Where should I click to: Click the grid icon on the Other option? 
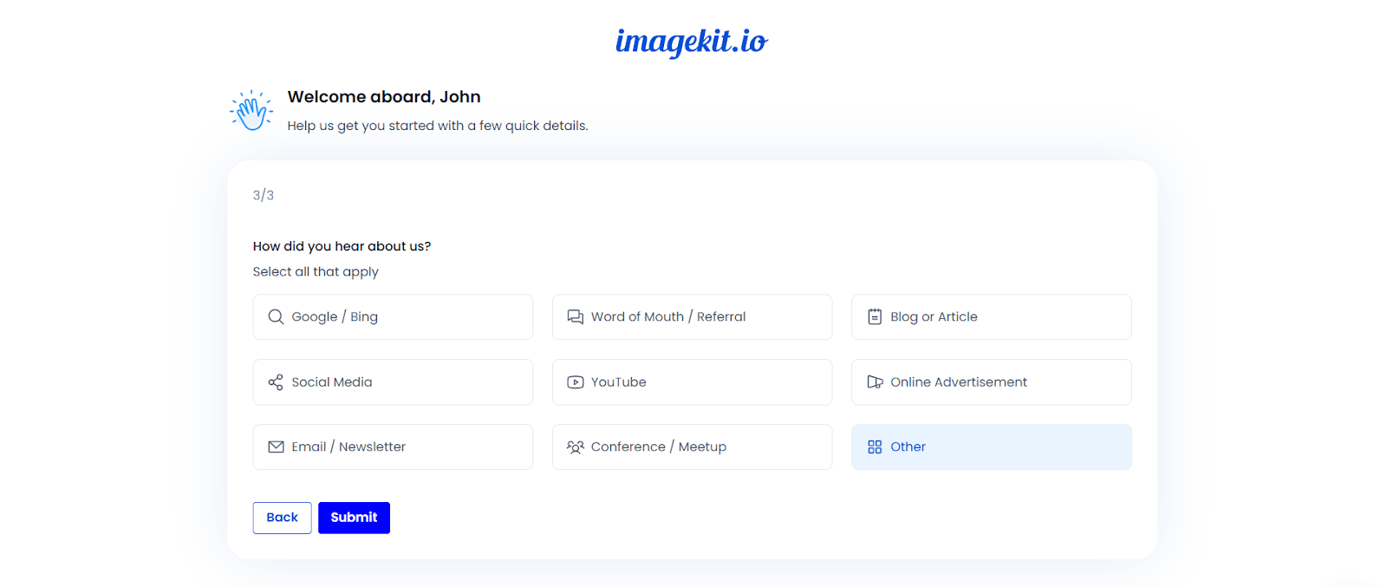[x=875, y=447]
